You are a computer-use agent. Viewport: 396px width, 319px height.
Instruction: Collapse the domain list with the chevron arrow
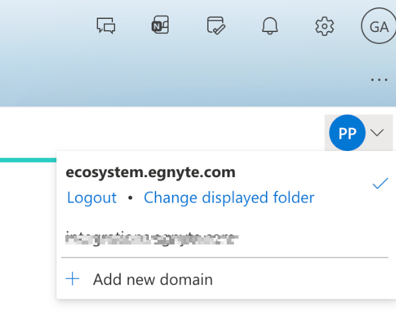[377, 133]
